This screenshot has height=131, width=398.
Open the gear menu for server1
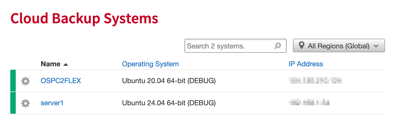(25, 103)
